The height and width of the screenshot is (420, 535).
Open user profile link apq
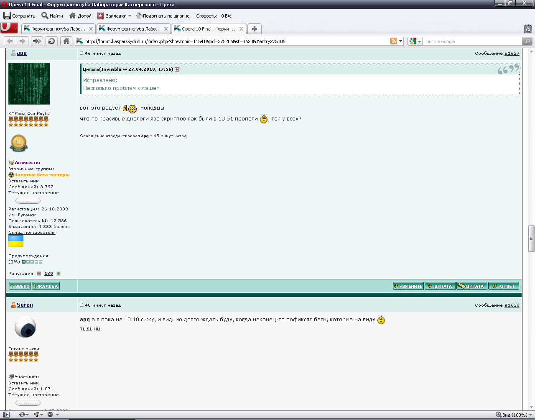pyautogui.click(x=22, y=53)
